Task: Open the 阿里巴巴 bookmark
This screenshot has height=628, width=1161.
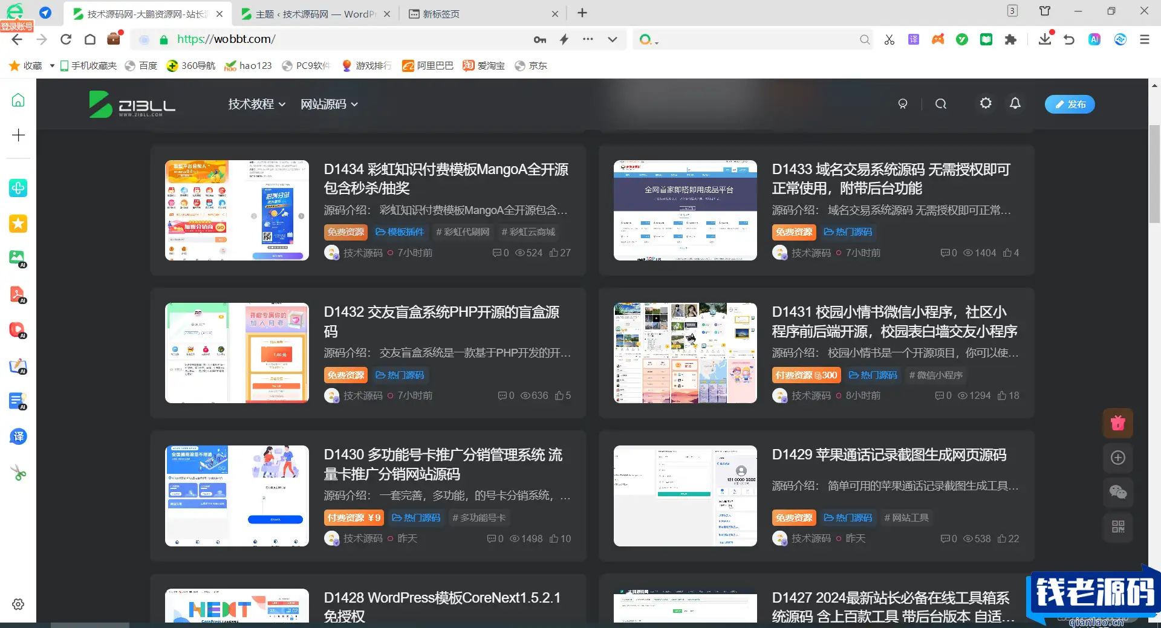Action: [428, 66]
